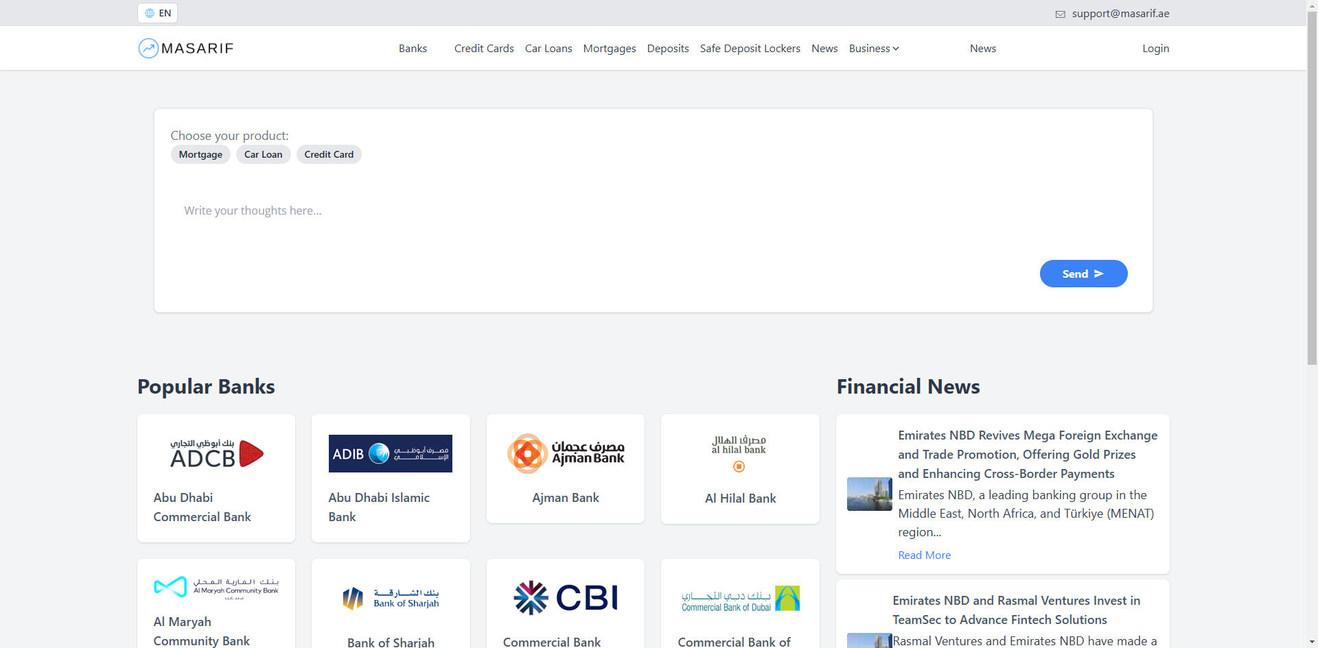
Task: Select the Ajman Bank logo
Action: 565,453
